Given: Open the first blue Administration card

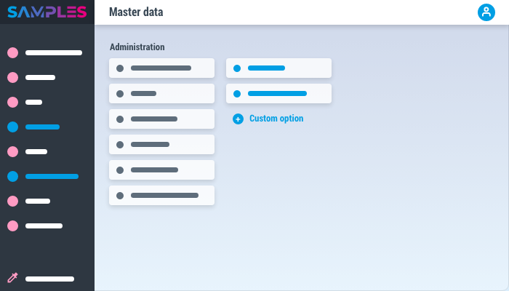Looking at the screenshot, I should point(278,68).
